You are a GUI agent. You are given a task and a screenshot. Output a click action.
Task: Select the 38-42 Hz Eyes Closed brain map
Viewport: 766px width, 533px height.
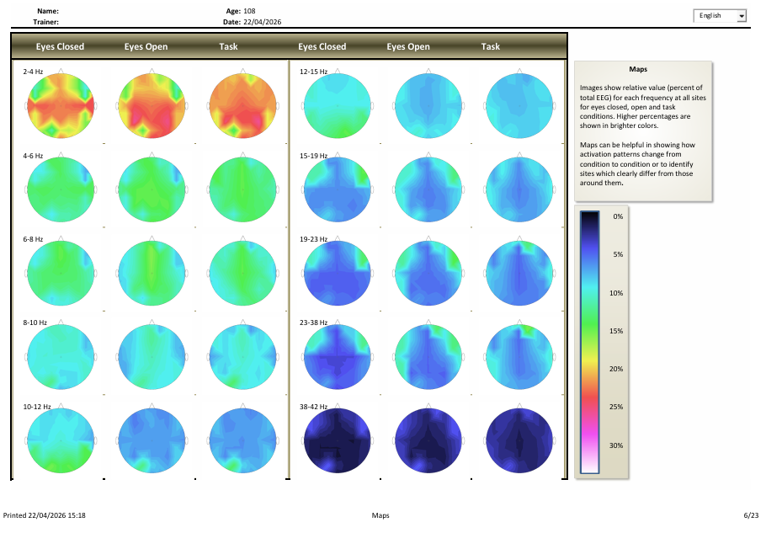[x=337, y=440]
